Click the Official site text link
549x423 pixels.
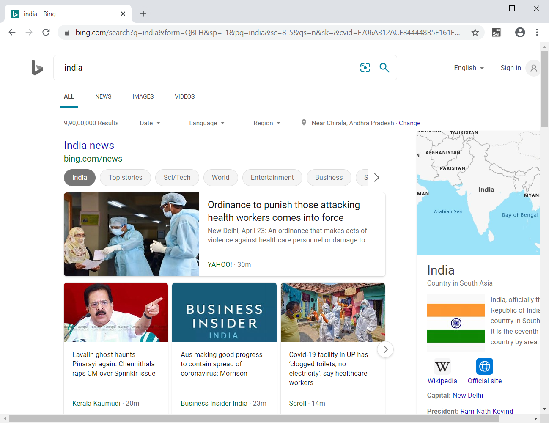tap(485, 381)
